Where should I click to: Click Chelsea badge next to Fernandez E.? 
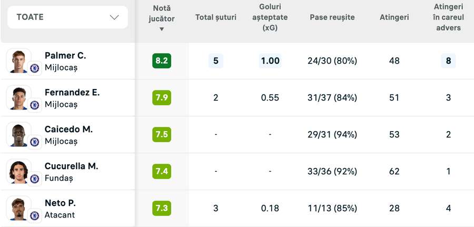coord(34,105)
